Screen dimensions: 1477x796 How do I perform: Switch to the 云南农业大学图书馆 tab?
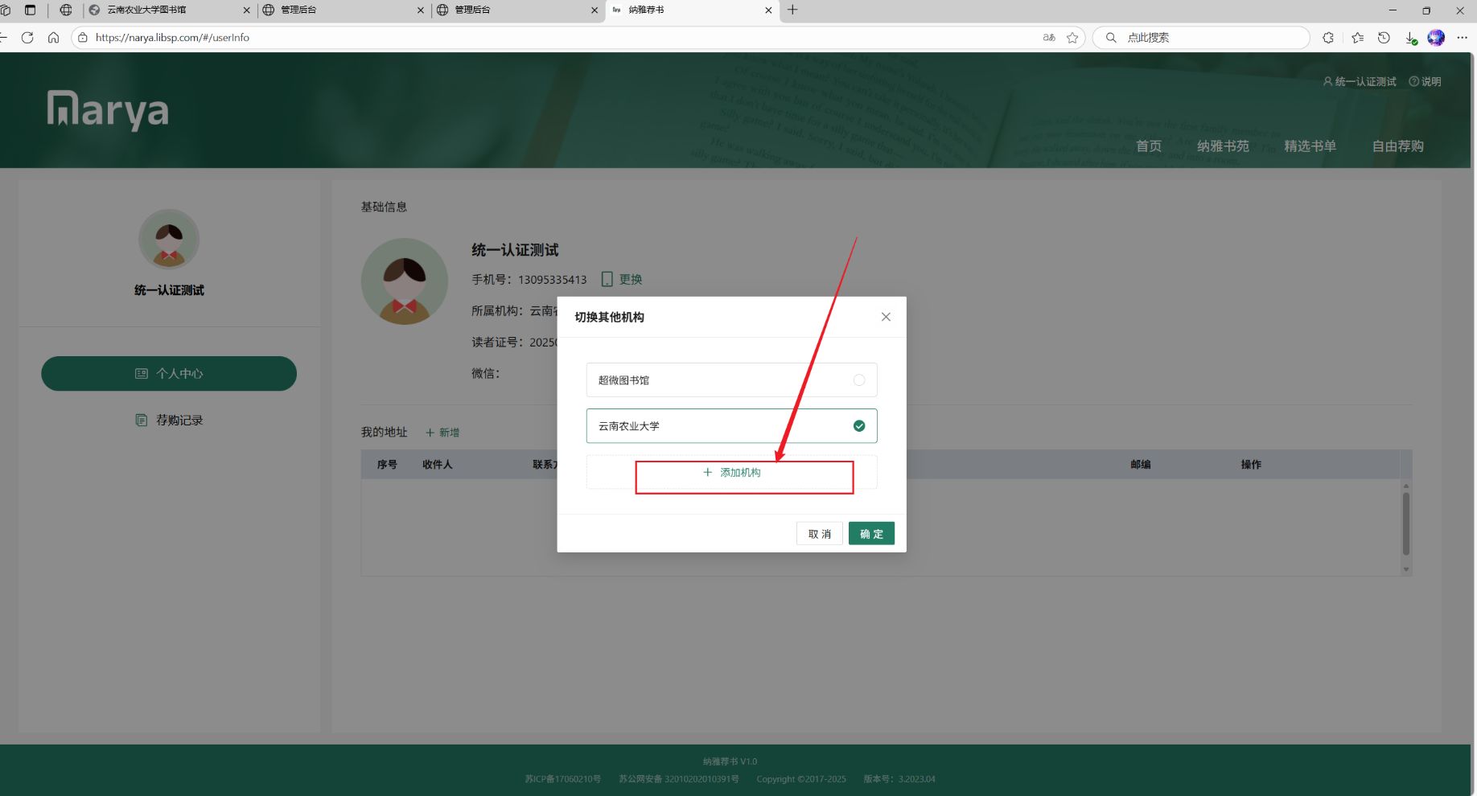[161, 10]
